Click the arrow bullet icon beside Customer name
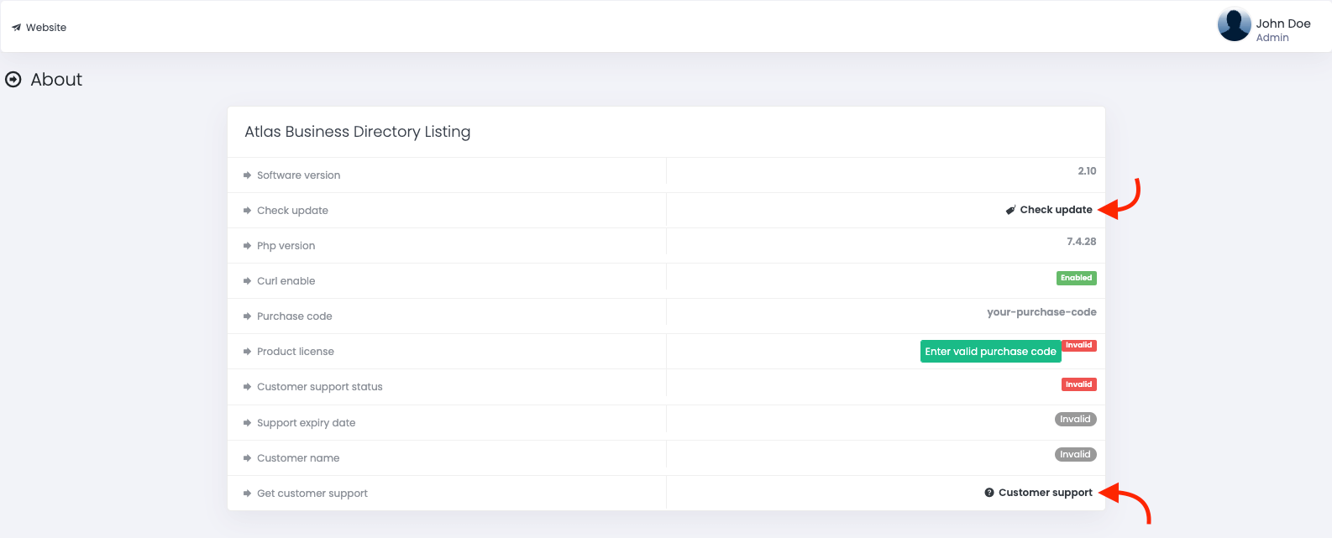Image resolution: width=1332 pixels, height=538 pixels. tap(247, 458)
